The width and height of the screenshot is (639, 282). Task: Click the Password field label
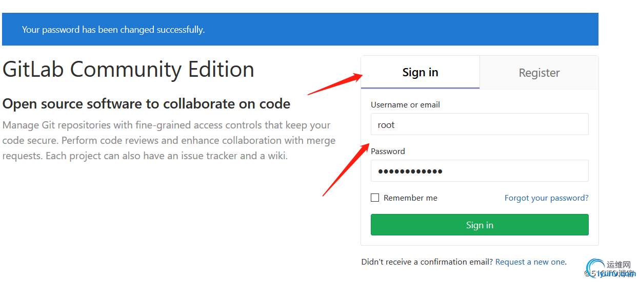point(388,151)
